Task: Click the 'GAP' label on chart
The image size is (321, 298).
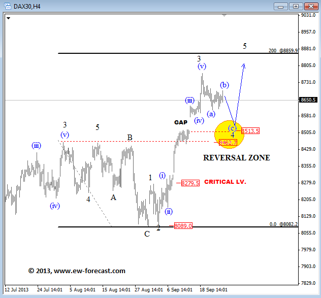Action: click(181, 122)
